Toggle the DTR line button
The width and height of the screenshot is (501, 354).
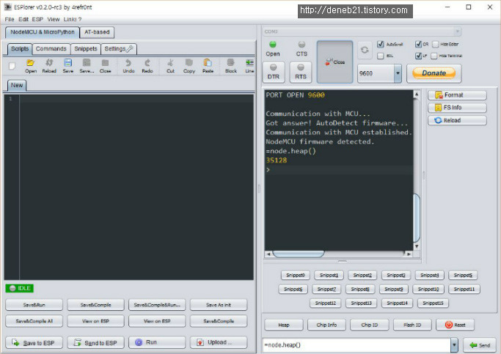(x=273, y=72)
